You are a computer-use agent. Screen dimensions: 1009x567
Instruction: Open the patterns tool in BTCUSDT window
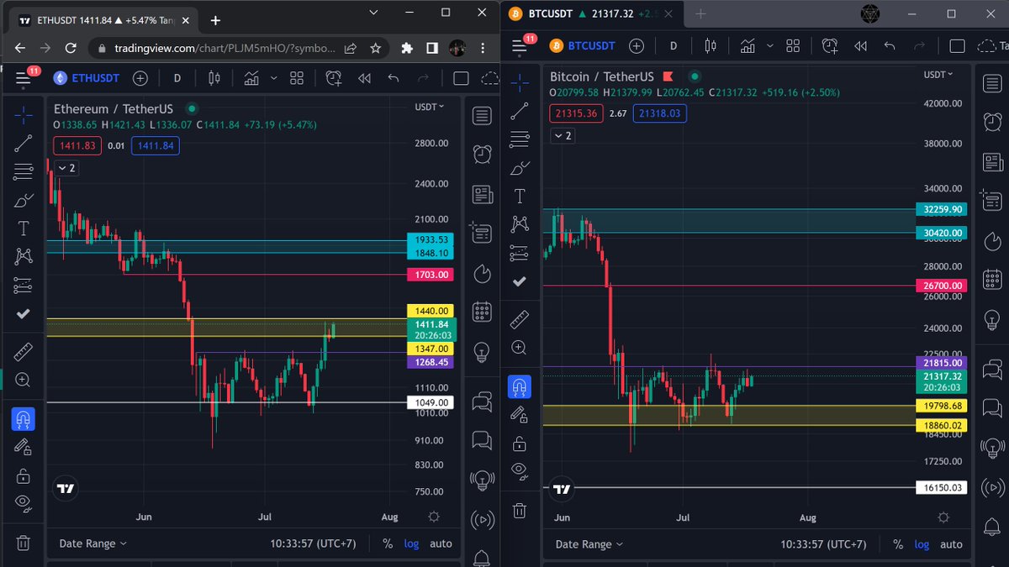pos(520,224)
